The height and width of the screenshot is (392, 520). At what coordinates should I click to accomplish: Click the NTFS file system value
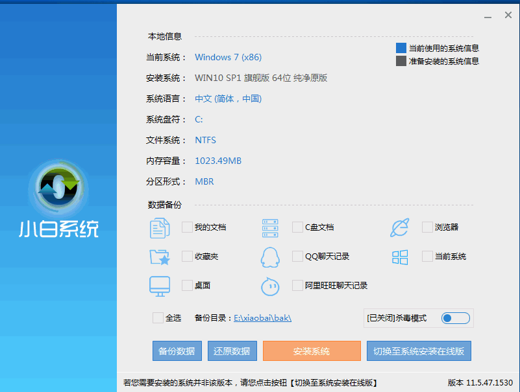205,141
